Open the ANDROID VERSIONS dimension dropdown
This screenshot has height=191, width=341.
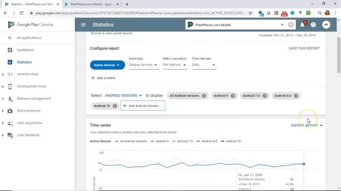coord(123,95)
